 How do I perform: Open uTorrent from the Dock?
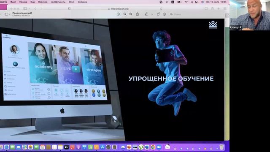(x=141, y=147)
